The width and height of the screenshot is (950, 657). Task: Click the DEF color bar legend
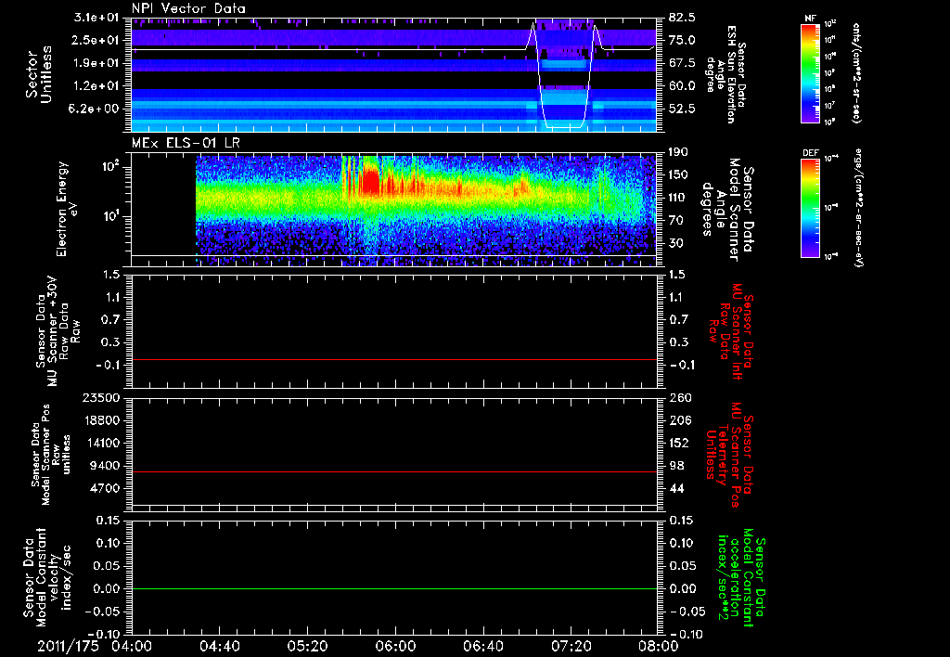[x=811, y=208]
